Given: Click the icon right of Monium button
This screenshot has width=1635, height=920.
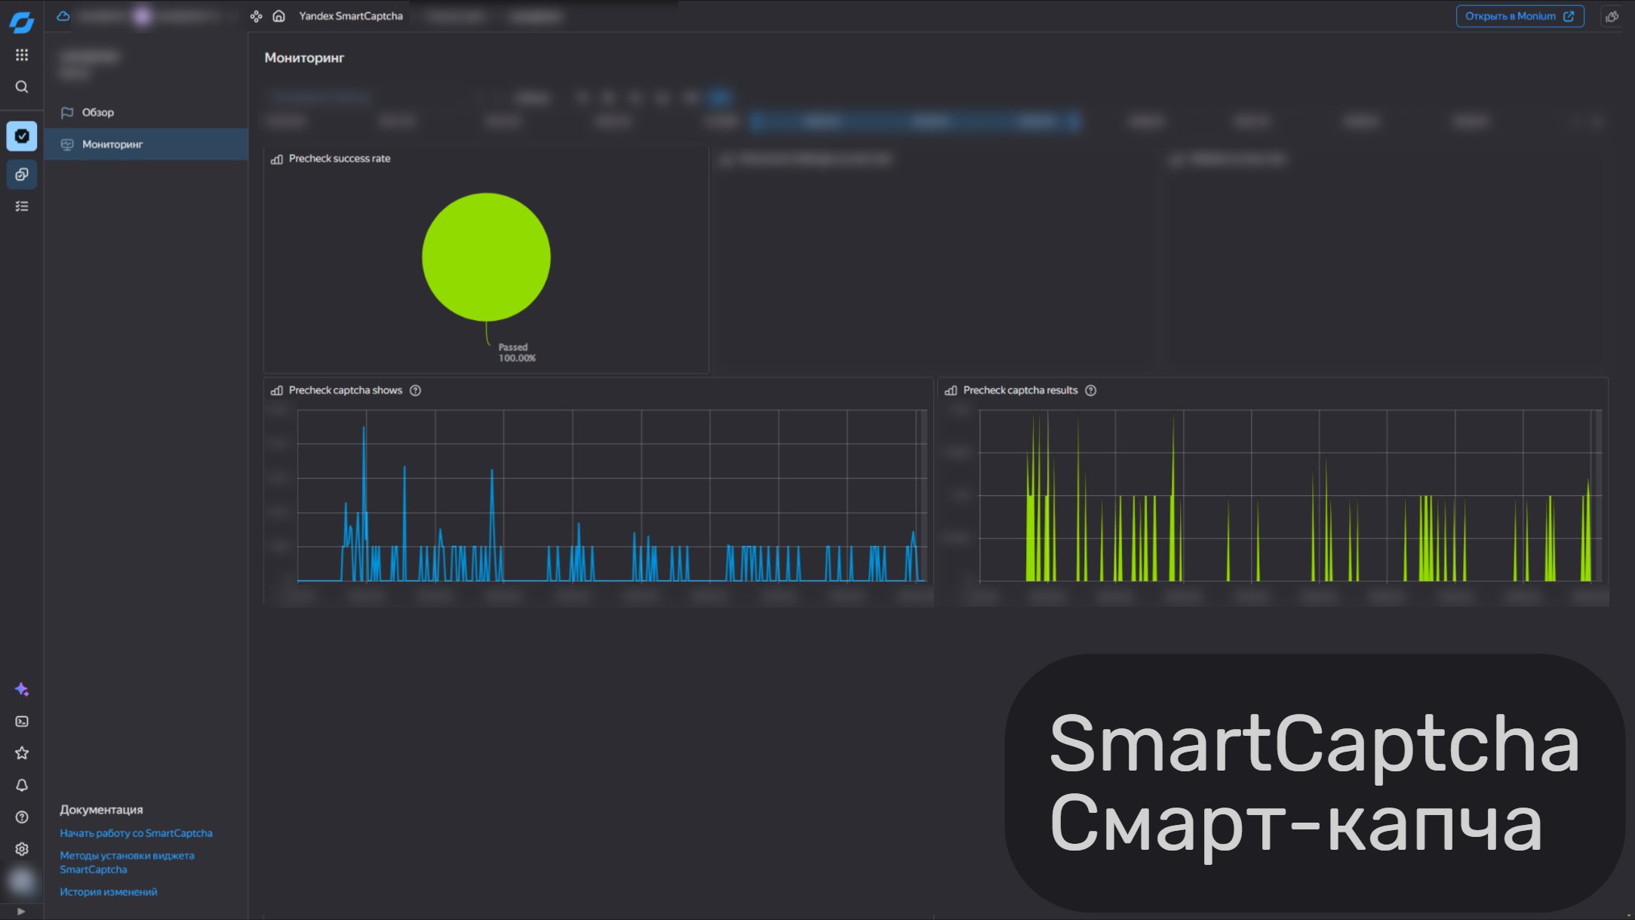Looking at the screenshot, I should (1612, 16).
